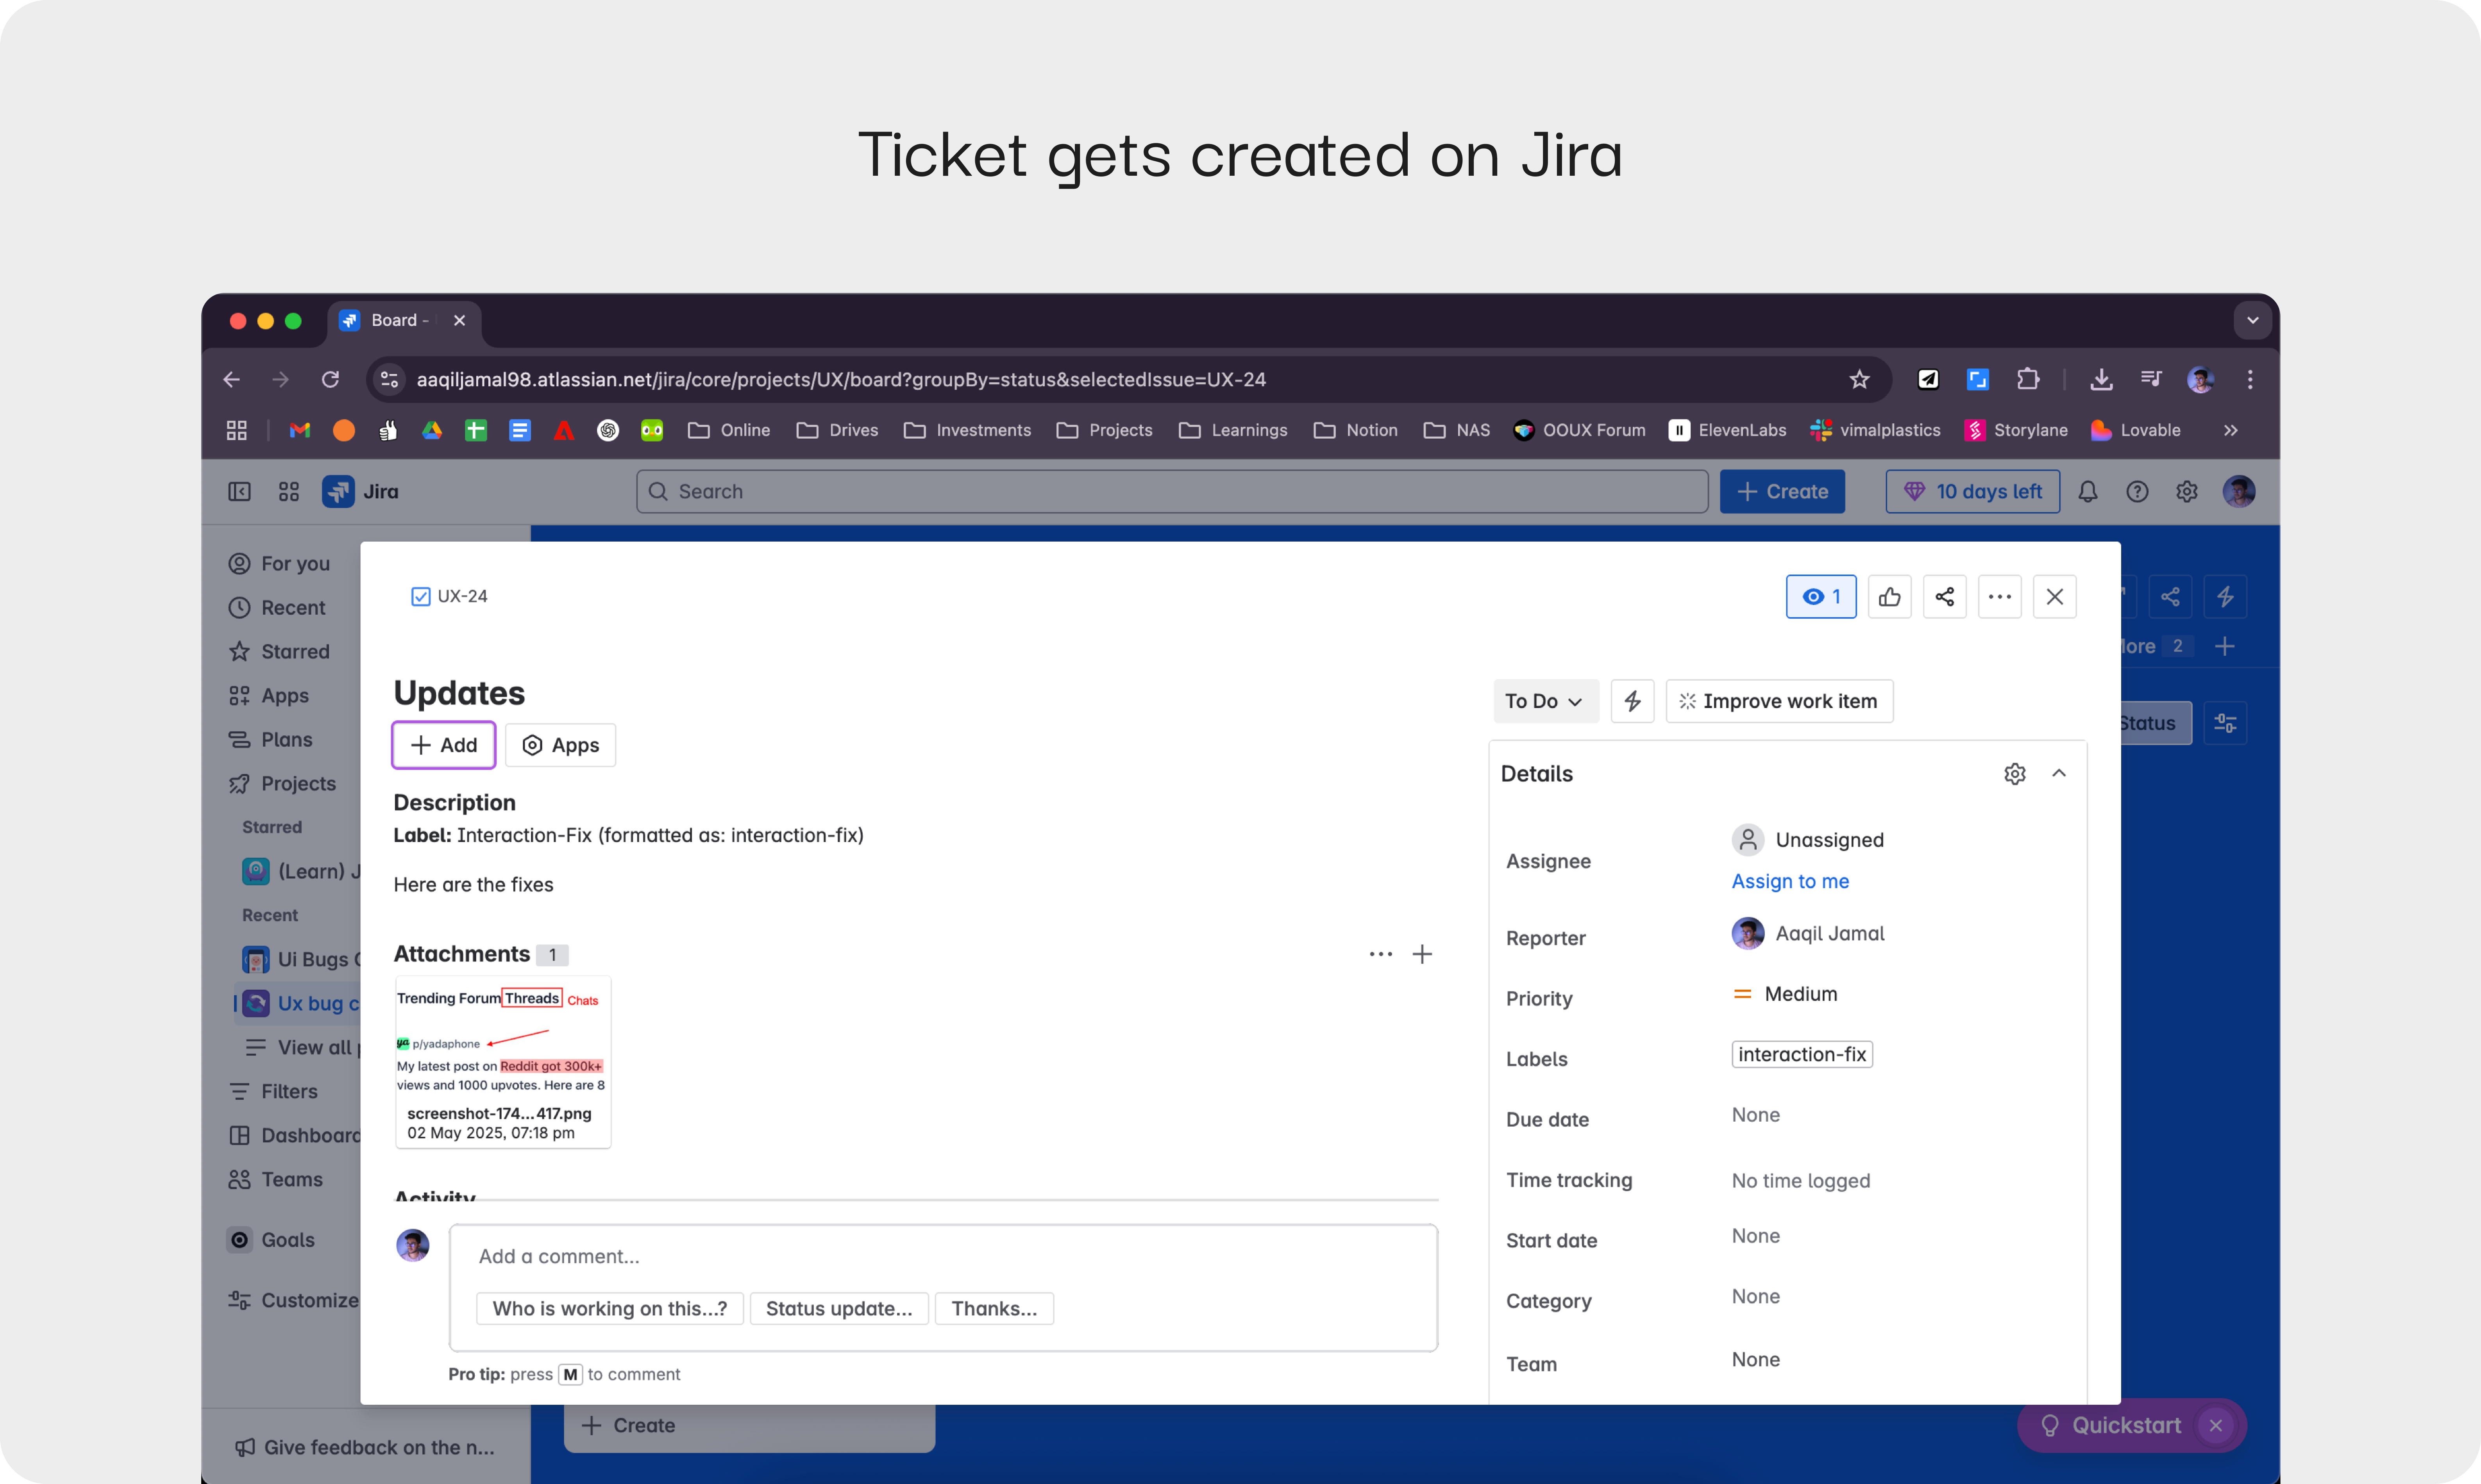This screenshot has height=1484, width=2481.
Task: Click No time logged value
Action: [1801, 1181]
